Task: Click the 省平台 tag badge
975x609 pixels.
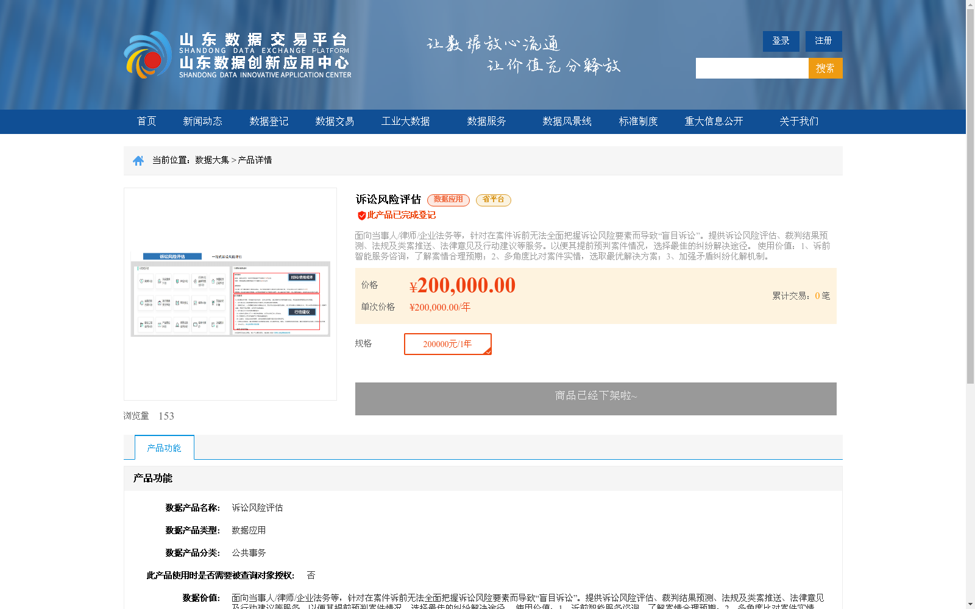Action: coord(494,200)
